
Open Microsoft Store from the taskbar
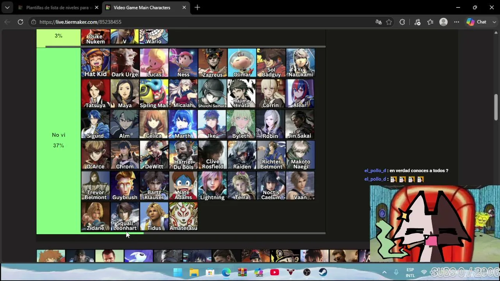coord(210,272)
